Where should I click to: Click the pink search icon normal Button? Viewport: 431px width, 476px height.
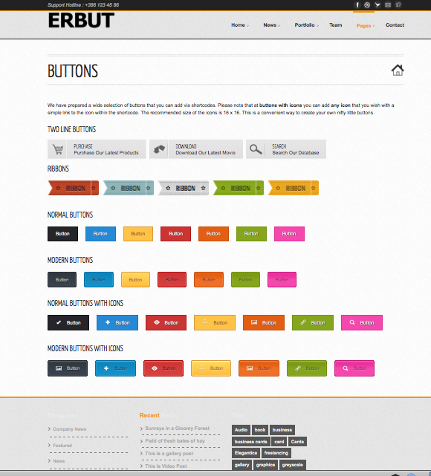pos(362,323)
